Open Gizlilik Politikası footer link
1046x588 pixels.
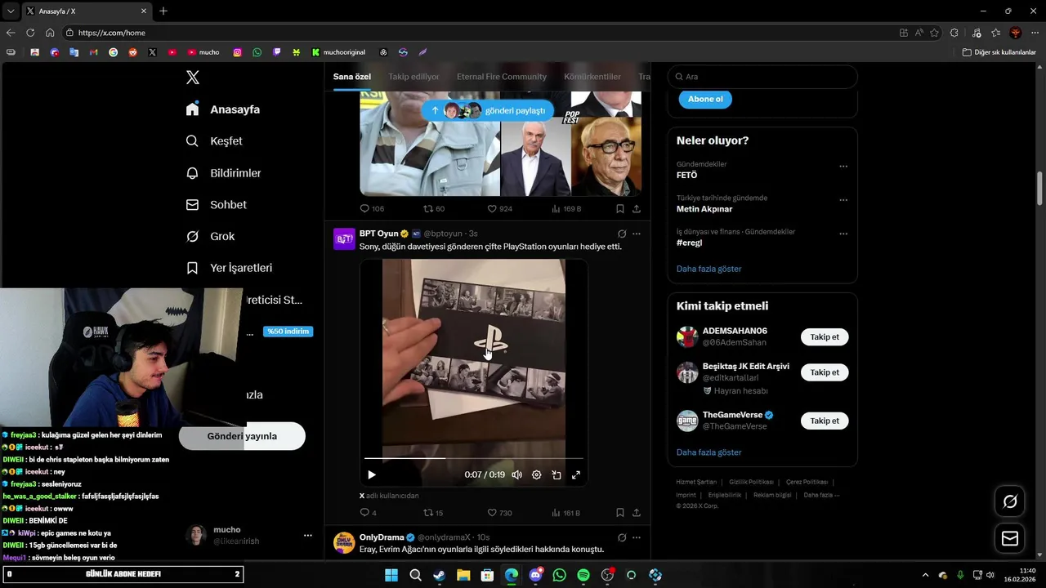tap(752, 482)
